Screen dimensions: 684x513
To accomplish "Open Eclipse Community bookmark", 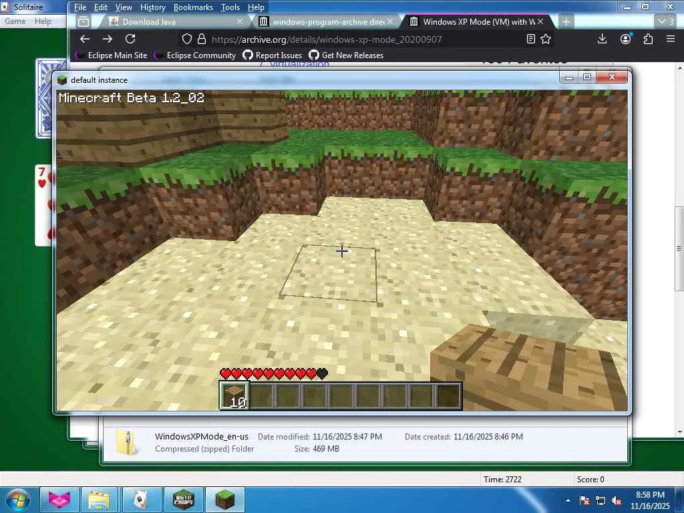I will 195,55.
